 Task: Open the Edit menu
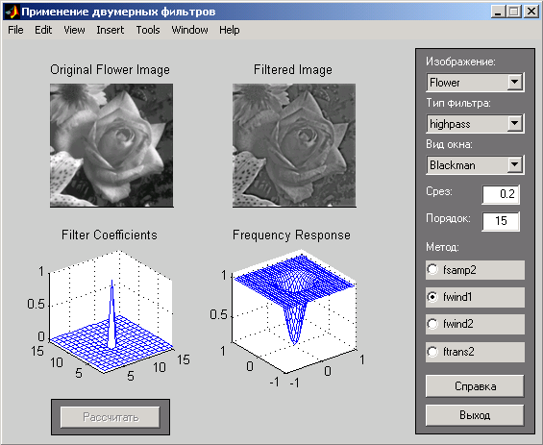[x=43, y=30]
